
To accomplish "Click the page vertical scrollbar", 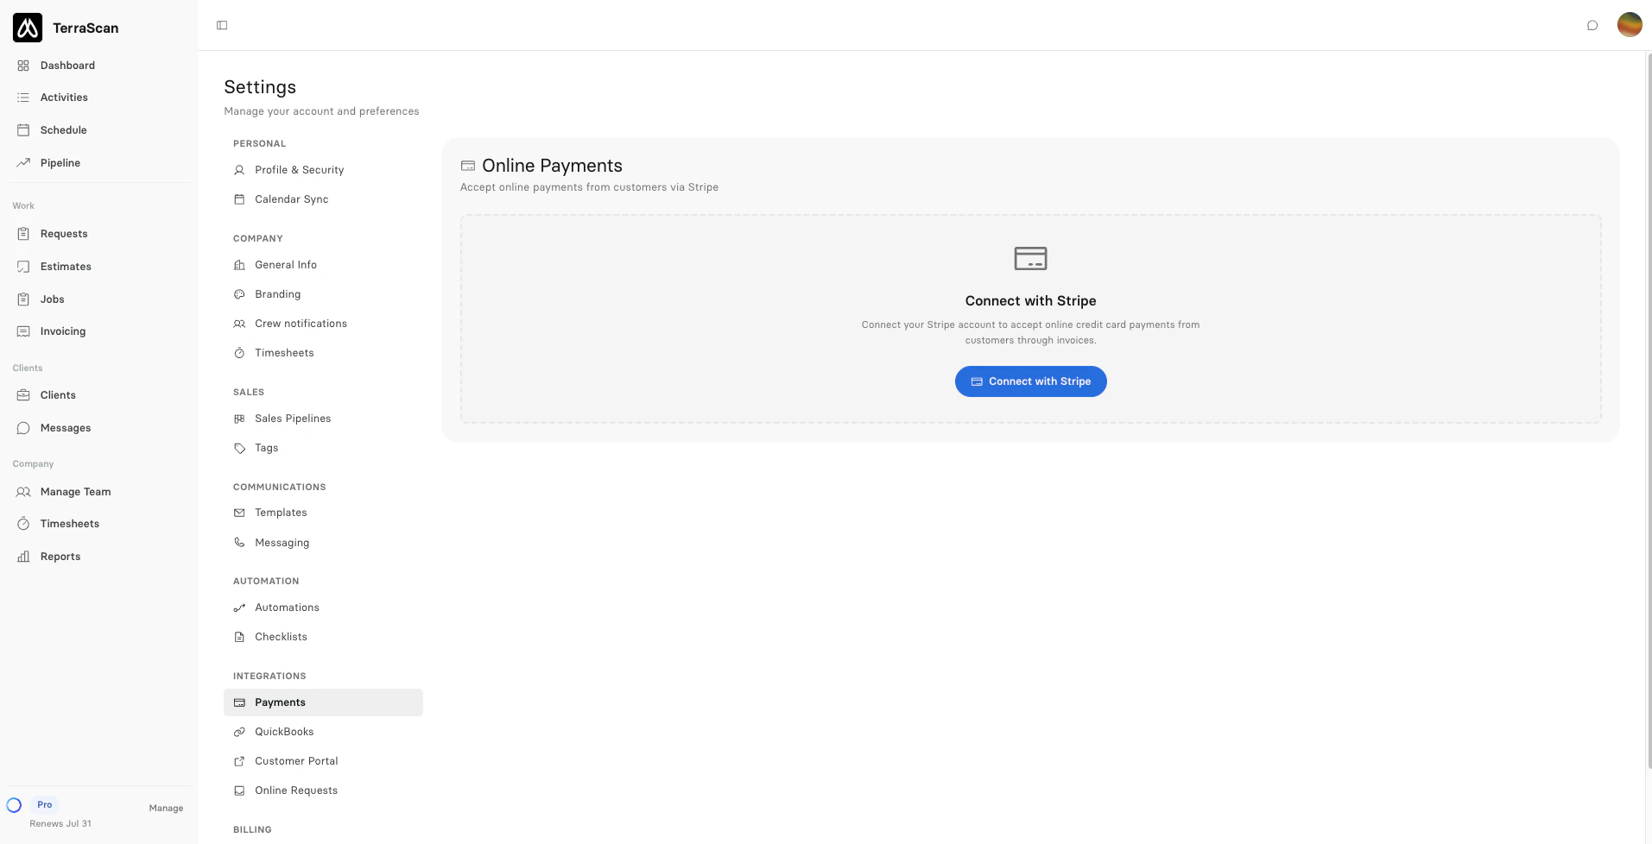I will pos(1649,410).
